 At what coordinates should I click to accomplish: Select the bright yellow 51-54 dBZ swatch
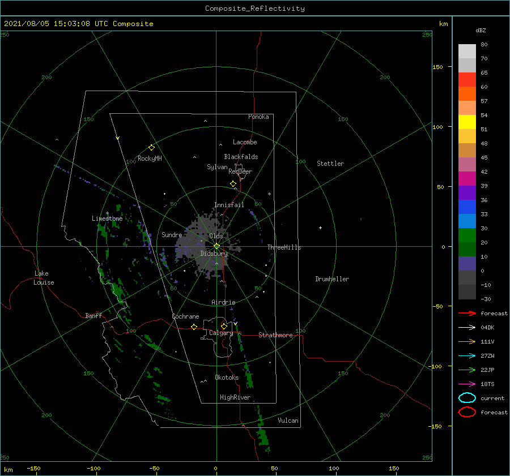click(x=467, y=122)
